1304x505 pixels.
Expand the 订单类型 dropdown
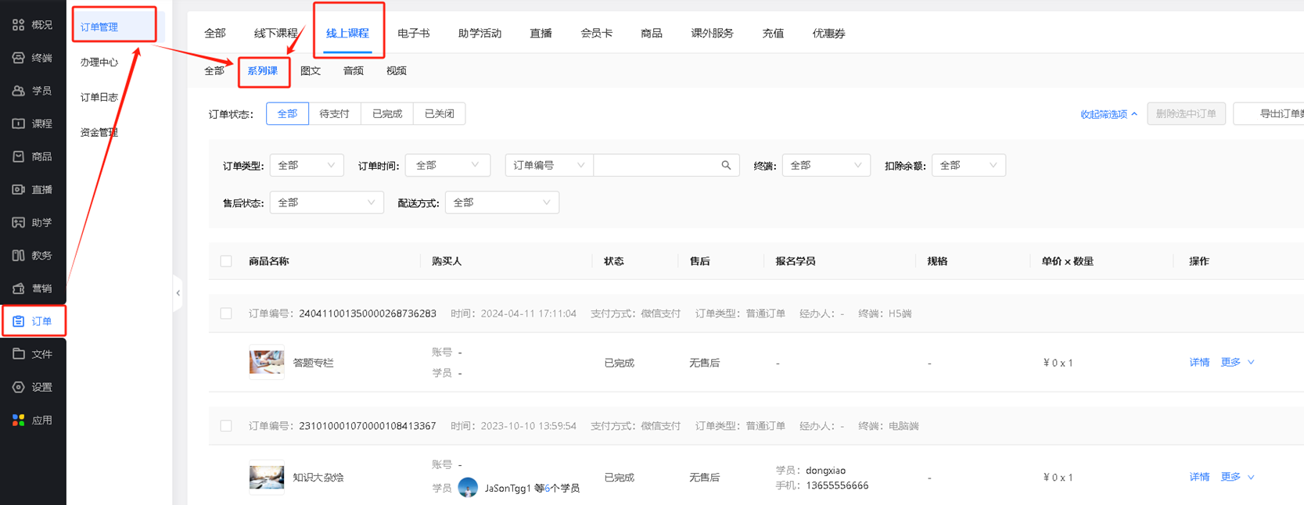point(306,166)
